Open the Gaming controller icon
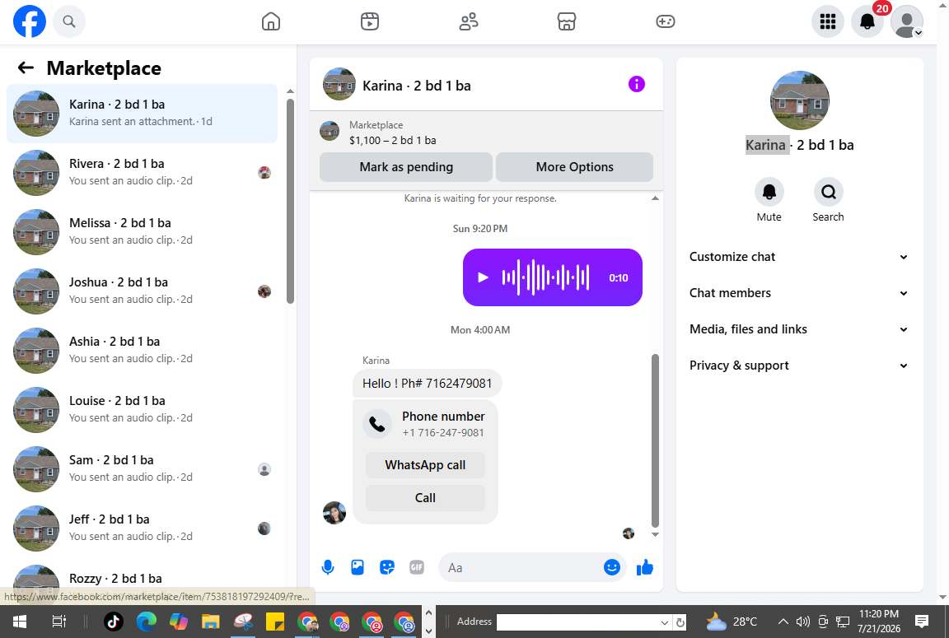This screenshot has width=949, height=638. [665, 21]
